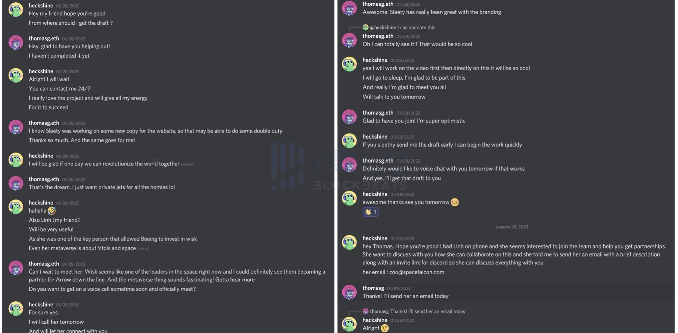This screenshot has height=333, width=678.
Task: Click heckshine's avatar beside the "hey Thomas" message
Action: click(x=349, y=242)
